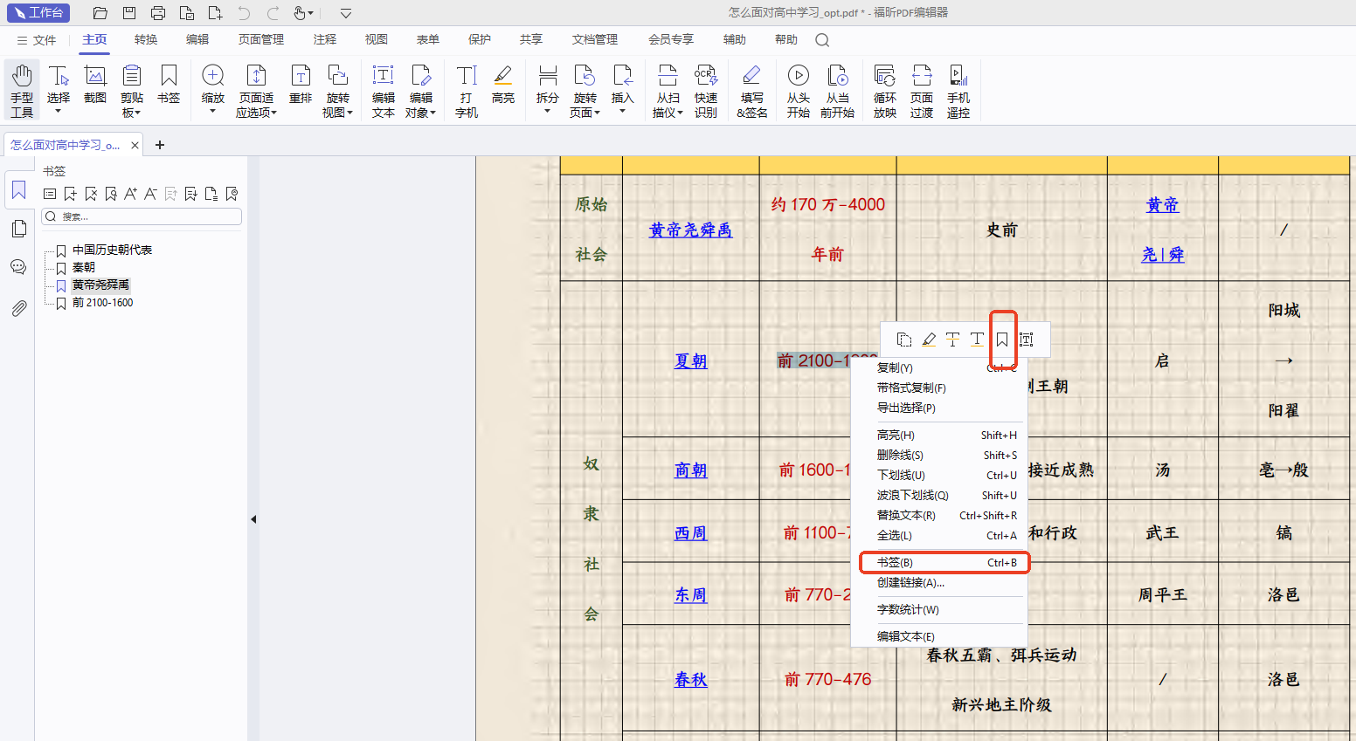Click the delete bookmark icon in bookmark panel
This screenshot has height=741, width=1356.
click(x=91, y=194)
